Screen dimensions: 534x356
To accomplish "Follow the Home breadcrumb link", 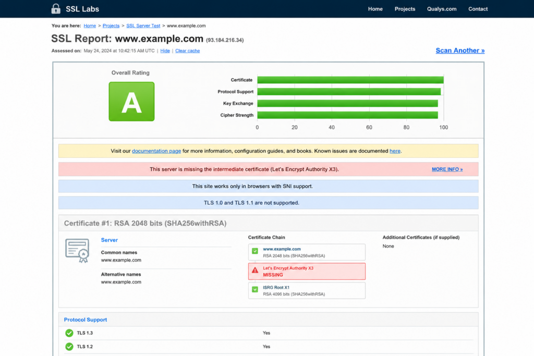I will [x=90, y=26].
